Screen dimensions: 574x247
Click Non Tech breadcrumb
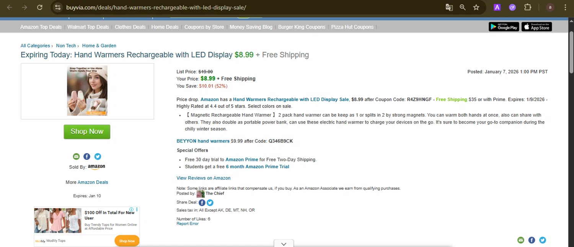pyautogui.click(x=66, y=46)
